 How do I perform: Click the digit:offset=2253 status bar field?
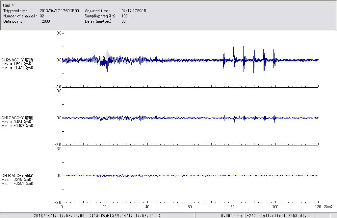(278, 216)
